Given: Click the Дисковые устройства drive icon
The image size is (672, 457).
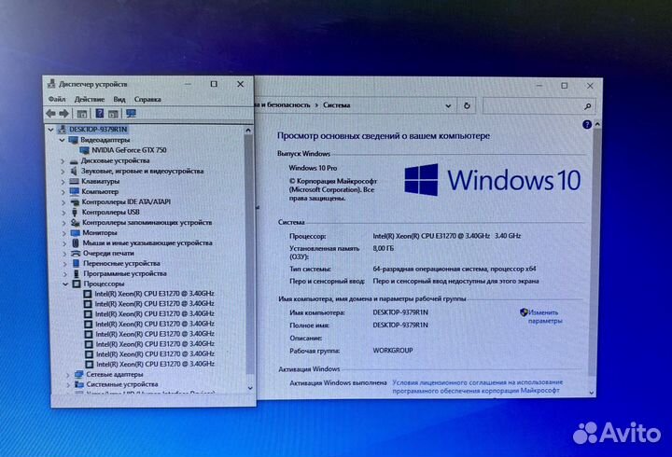Looking at the screenshot, I should click(74, 161).
